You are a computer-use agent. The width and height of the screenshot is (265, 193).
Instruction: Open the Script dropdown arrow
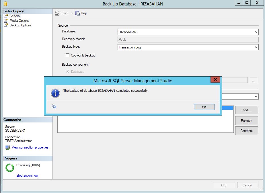(x=72, y=13)
